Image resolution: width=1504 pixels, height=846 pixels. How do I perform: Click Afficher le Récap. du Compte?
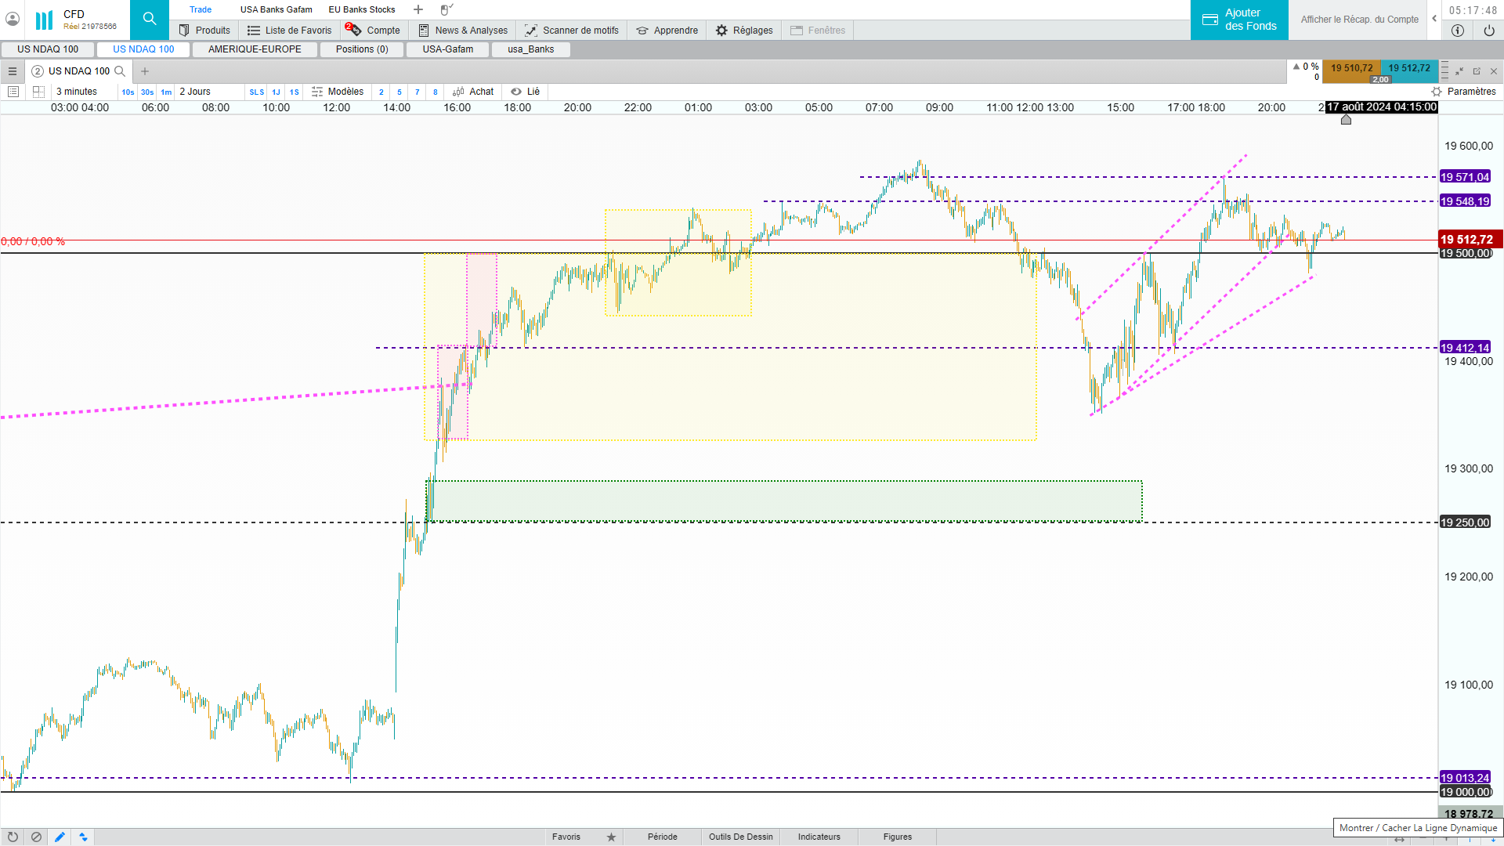1359,20
